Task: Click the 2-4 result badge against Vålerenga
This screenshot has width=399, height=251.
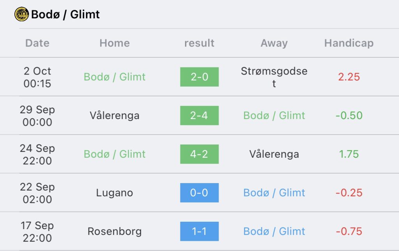Action: pyautogui.click(x=199, y=116)
